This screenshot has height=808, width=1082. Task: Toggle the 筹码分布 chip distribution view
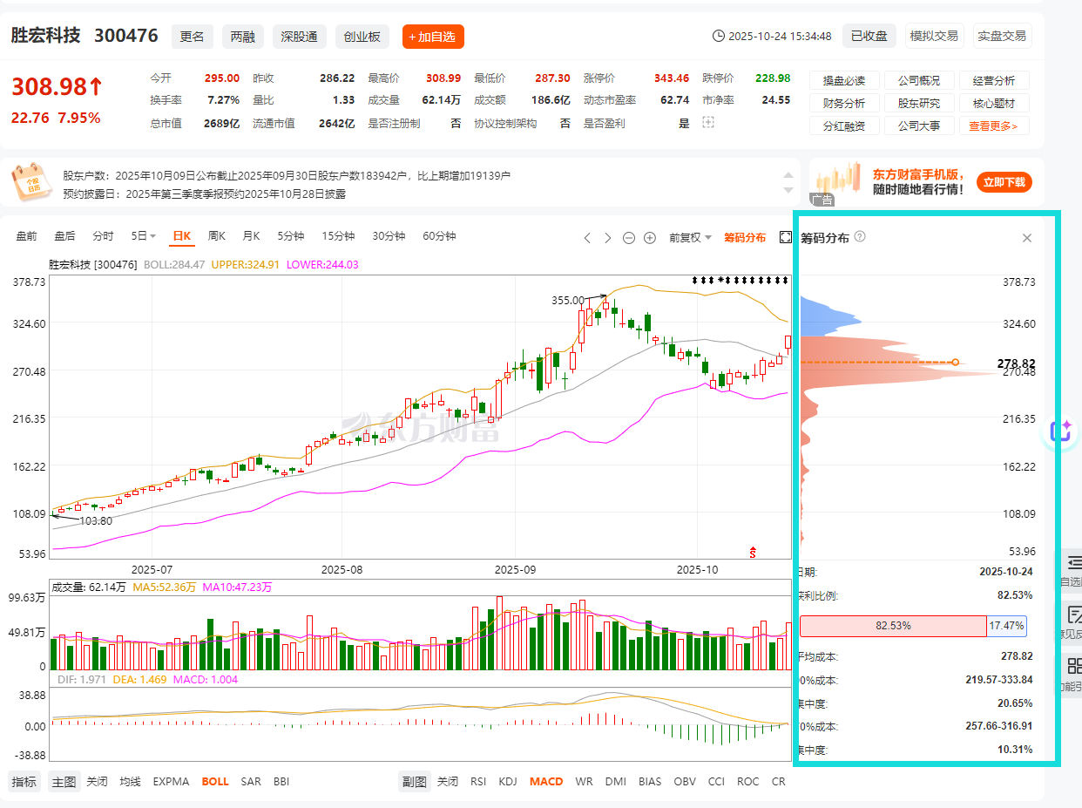[x=745, y=238]
